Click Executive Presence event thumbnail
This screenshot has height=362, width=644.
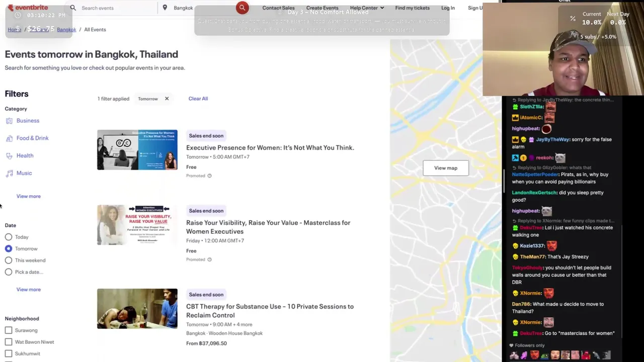[x=137, y=150]
